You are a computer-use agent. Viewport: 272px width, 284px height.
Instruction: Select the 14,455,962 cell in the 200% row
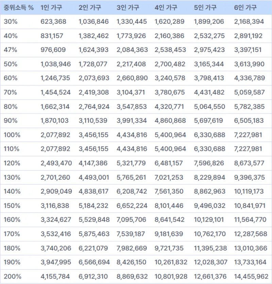251,277
